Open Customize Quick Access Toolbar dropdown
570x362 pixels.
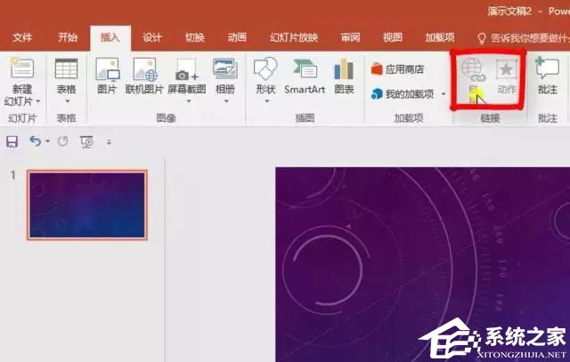pos(109,142)
